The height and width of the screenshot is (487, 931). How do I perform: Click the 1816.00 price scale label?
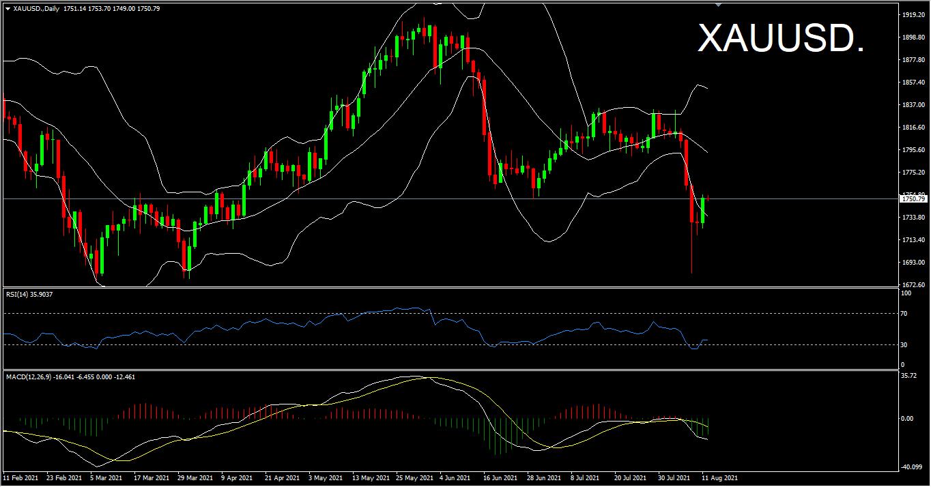[913, 128]
